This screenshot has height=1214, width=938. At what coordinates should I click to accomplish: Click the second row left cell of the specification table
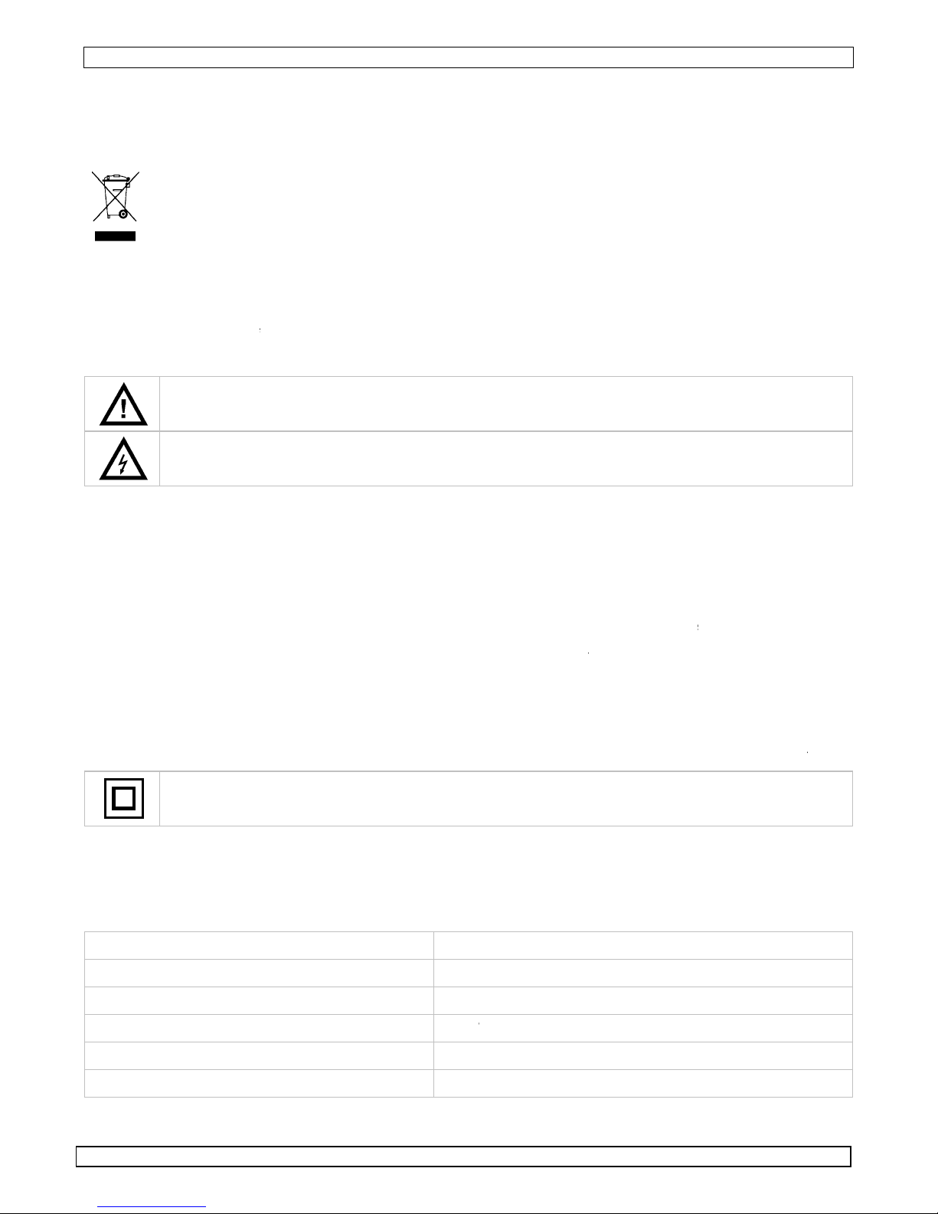(x=259, y=973)
